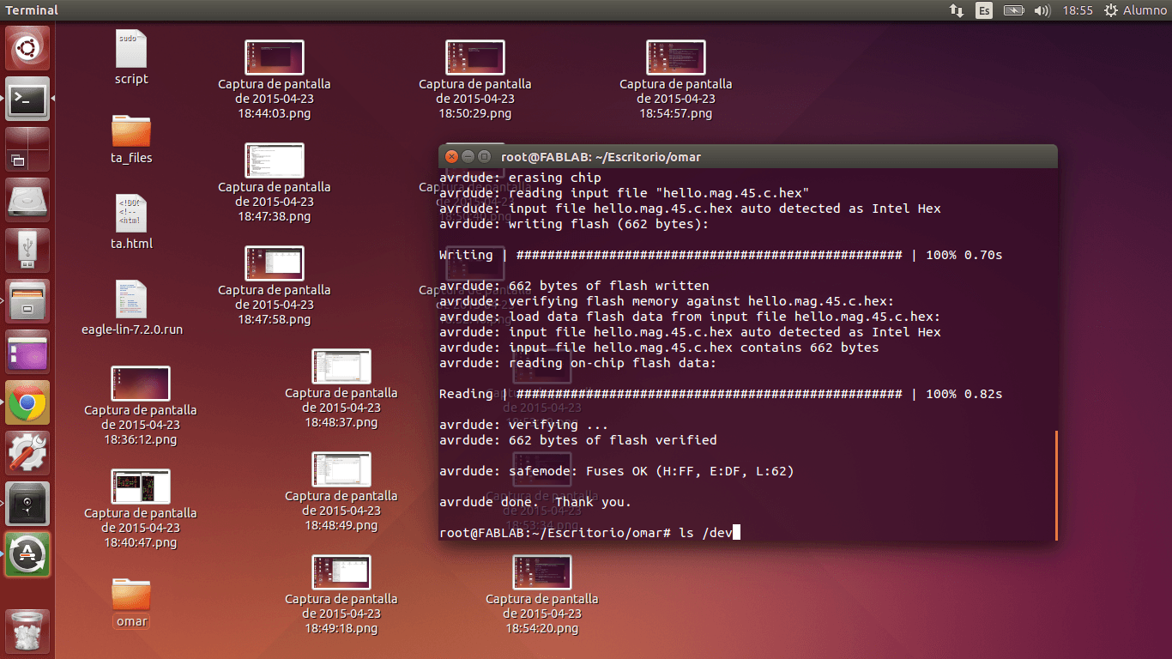Open System Settings wrench-and-gear icon

[28, 453]
